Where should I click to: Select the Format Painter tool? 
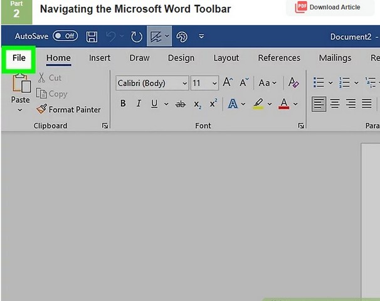(x=68, y=110)
